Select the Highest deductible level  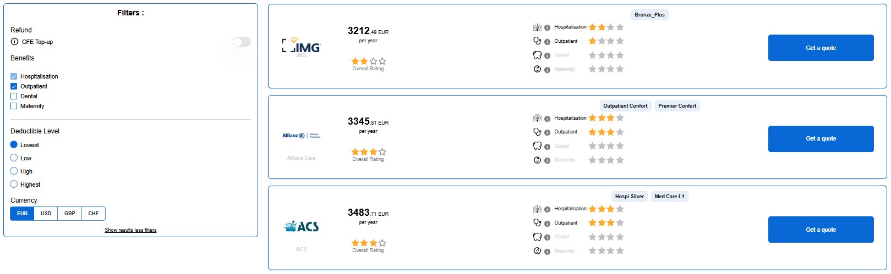point(14,184)
